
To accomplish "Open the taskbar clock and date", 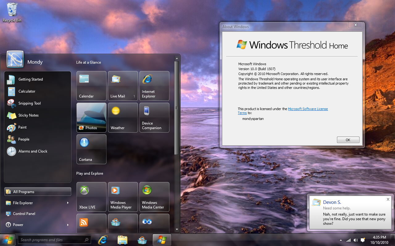I will [x=379, y=240].
